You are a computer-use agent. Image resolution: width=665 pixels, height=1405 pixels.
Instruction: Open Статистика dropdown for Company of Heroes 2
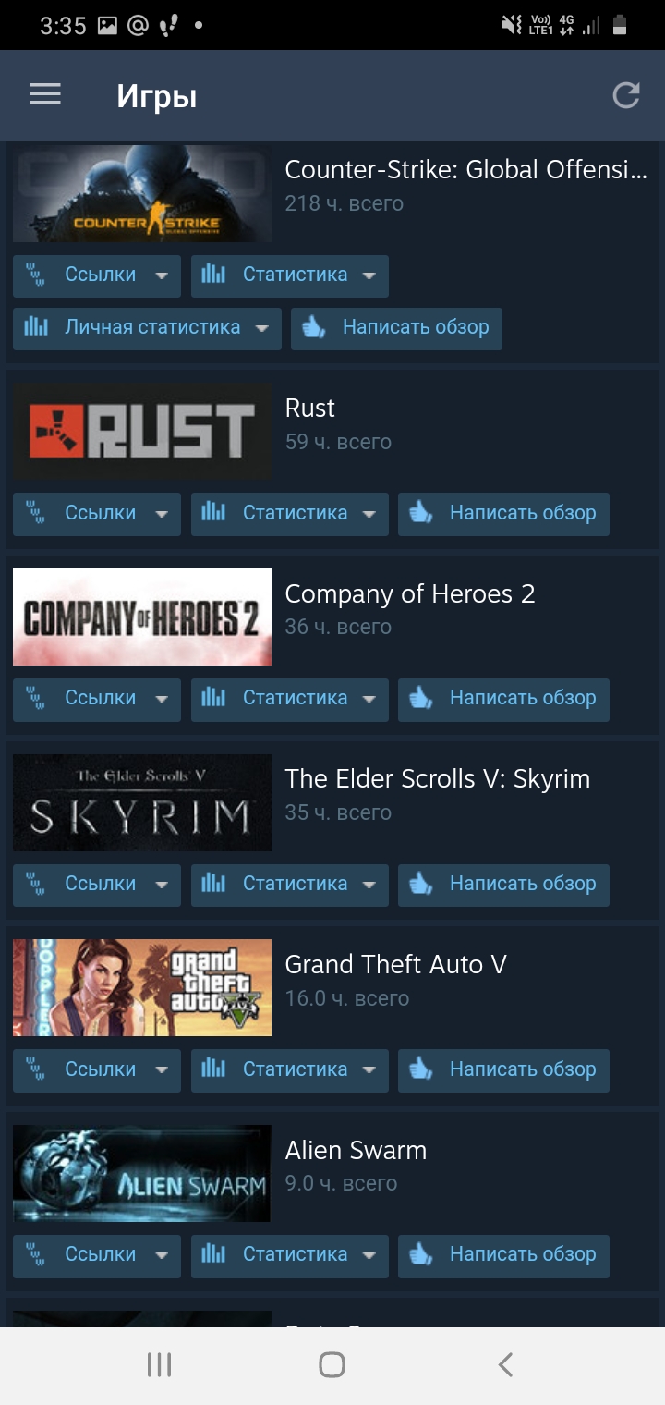tap(369, 699)
